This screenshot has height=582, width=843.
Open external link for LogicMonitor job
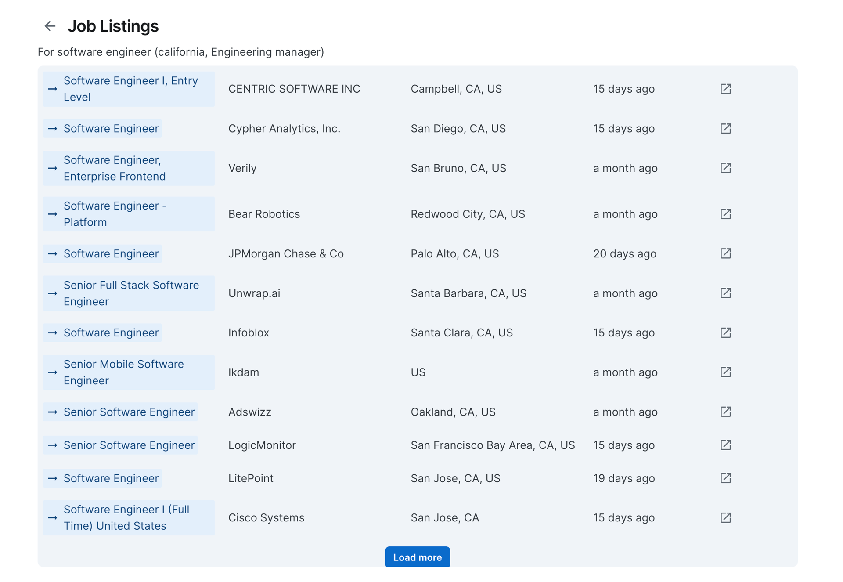(725, 445)
